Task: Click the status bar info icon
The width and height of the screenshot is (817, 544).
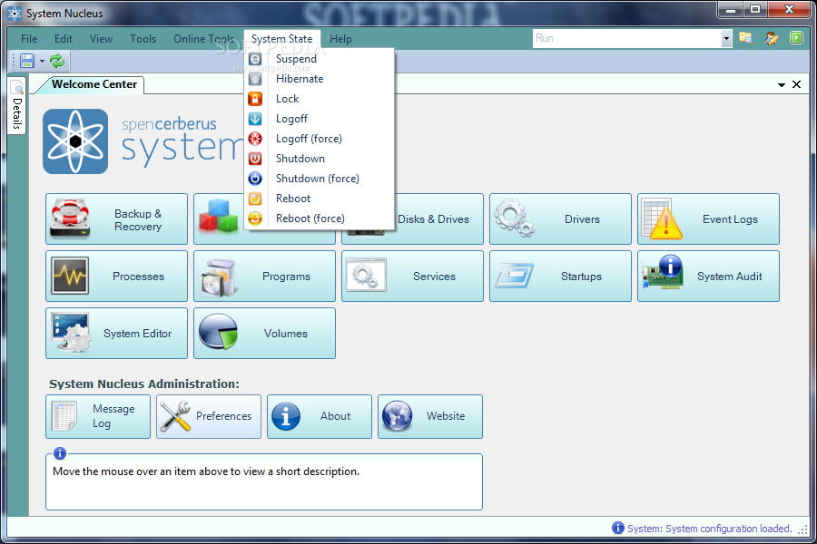Action: (618, 528)
